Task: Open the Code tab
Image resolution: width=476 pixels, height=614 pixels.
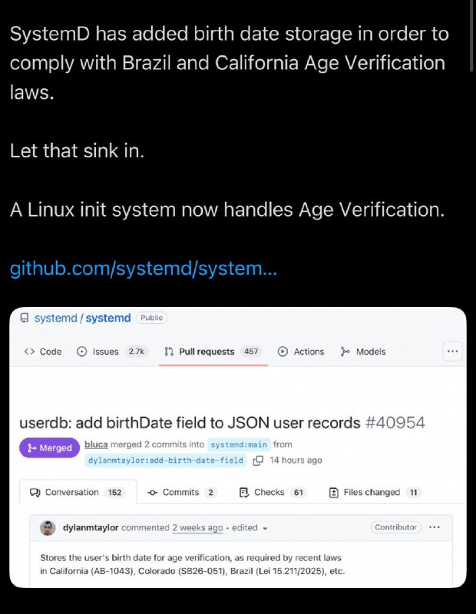Action: [x=43, y=352]
